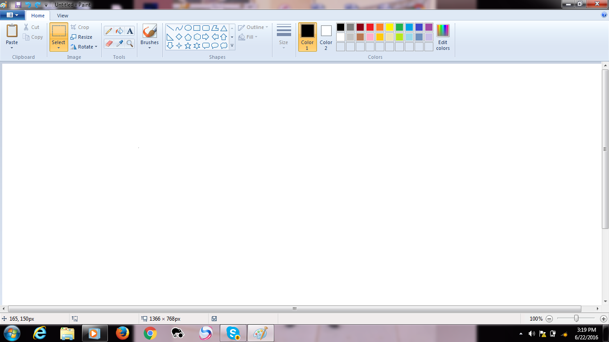
Task: Select the Text tool
Action: point(130,31)
